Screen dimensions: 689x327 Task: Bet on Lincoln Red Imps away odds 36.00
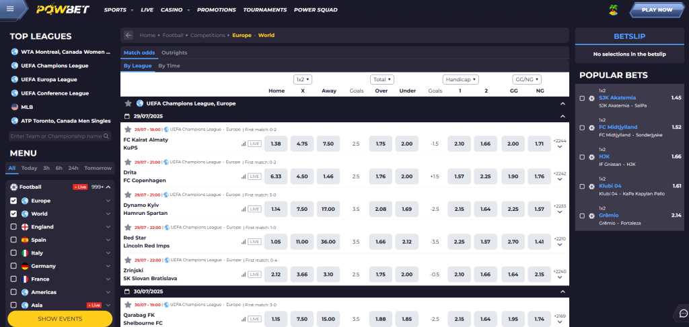pyautogui.click(x=328, y=242)
